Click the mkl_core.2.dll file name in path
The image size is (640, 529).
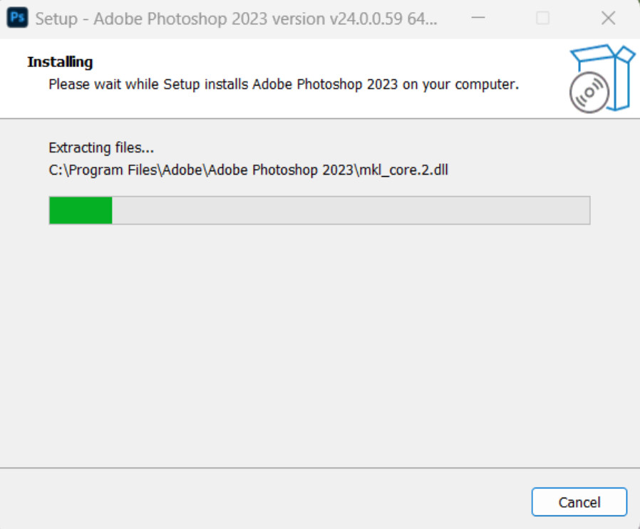tap(403, 170)
